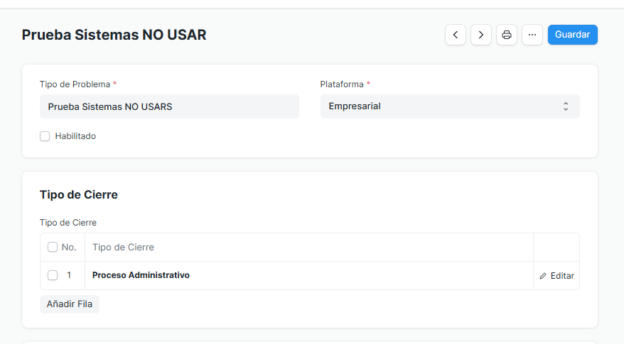Click the pencil icon in row 1

[x=544, y=276]
